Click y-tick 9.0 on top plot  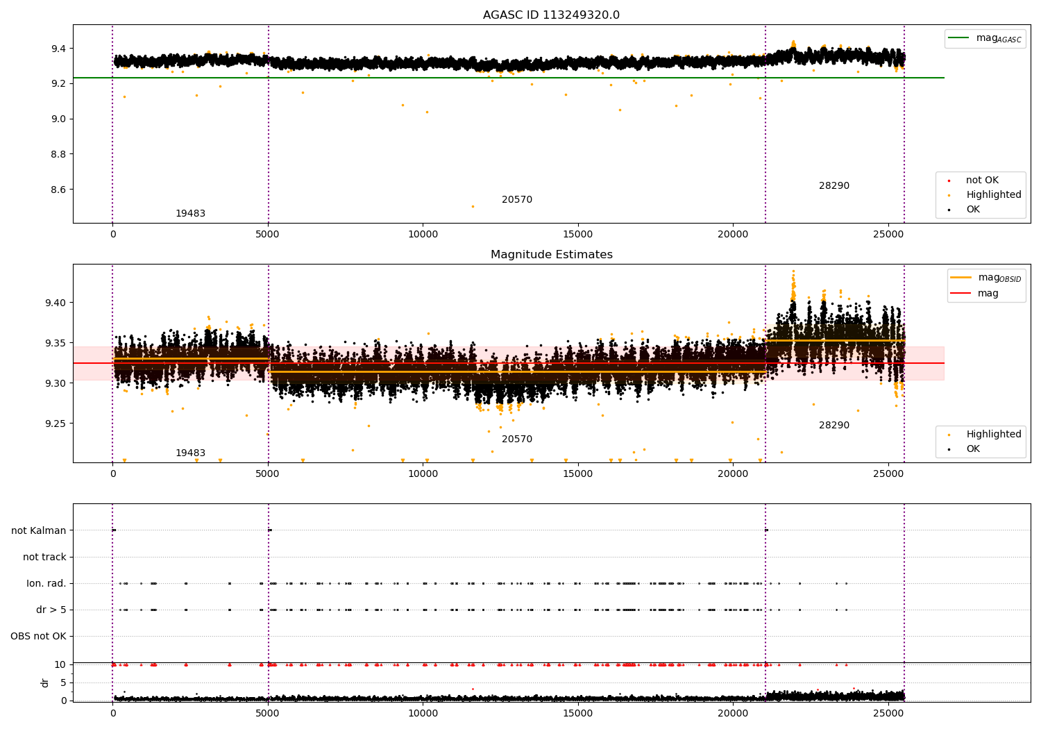(x=59, y=119)
